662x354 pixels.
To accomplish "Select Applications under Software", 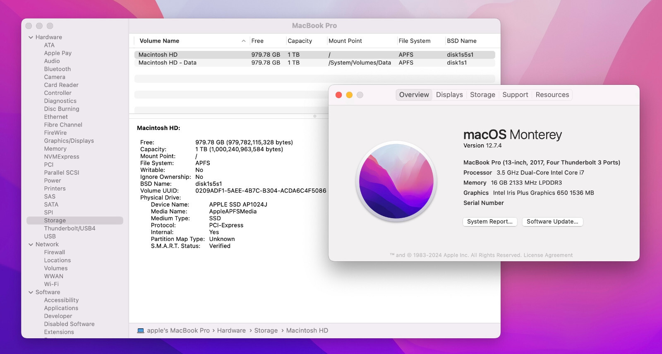I will coord(61,308).
